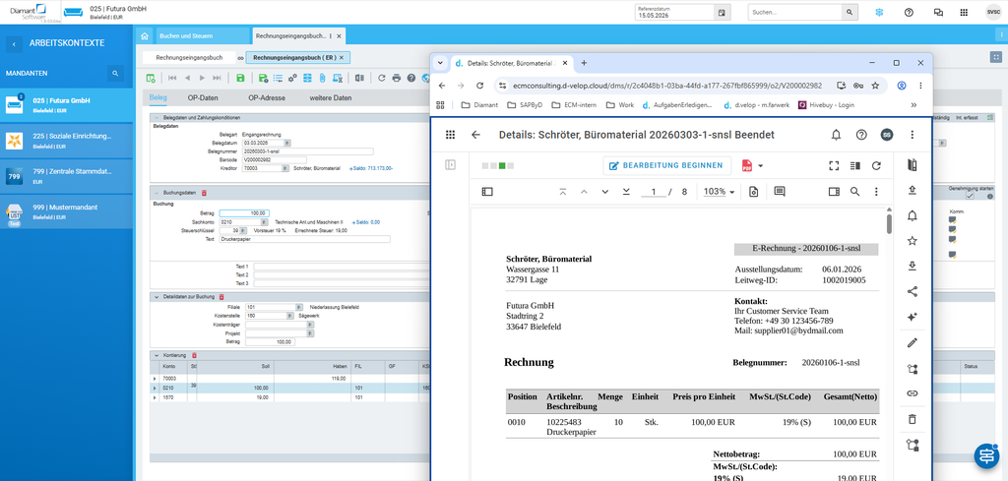Click the download icon in d.velop sidebar
1008x481 pixels.
click(912, 266)
